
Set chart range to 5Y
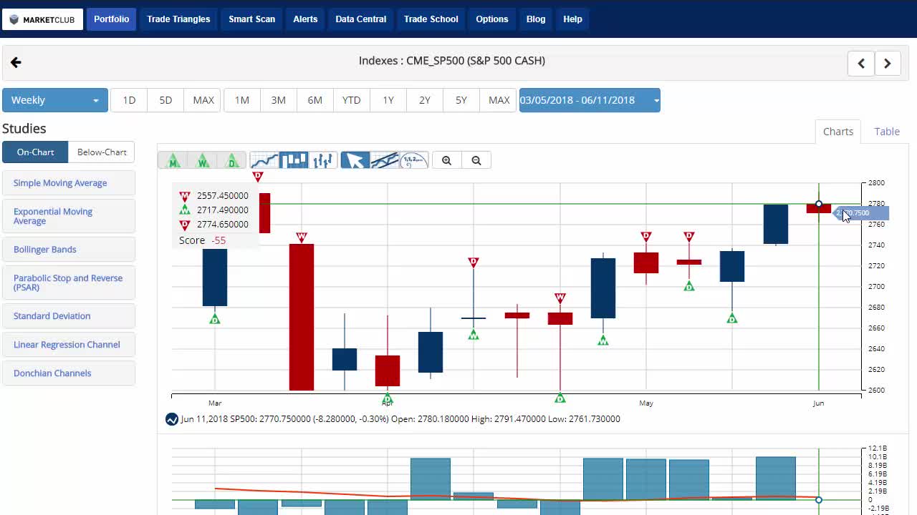461,100
